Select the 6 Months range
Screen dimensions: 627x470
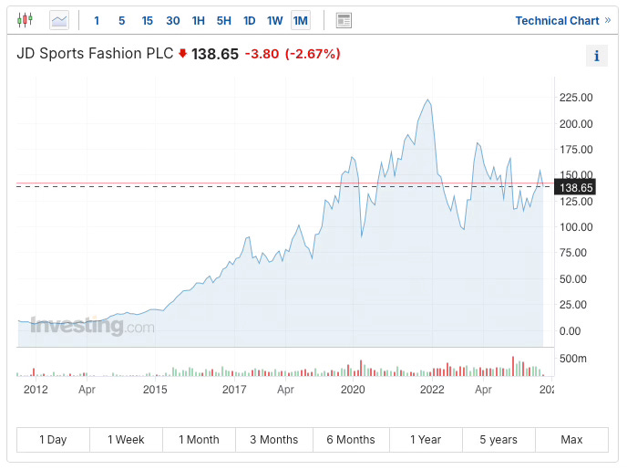[x=351, y=440]
